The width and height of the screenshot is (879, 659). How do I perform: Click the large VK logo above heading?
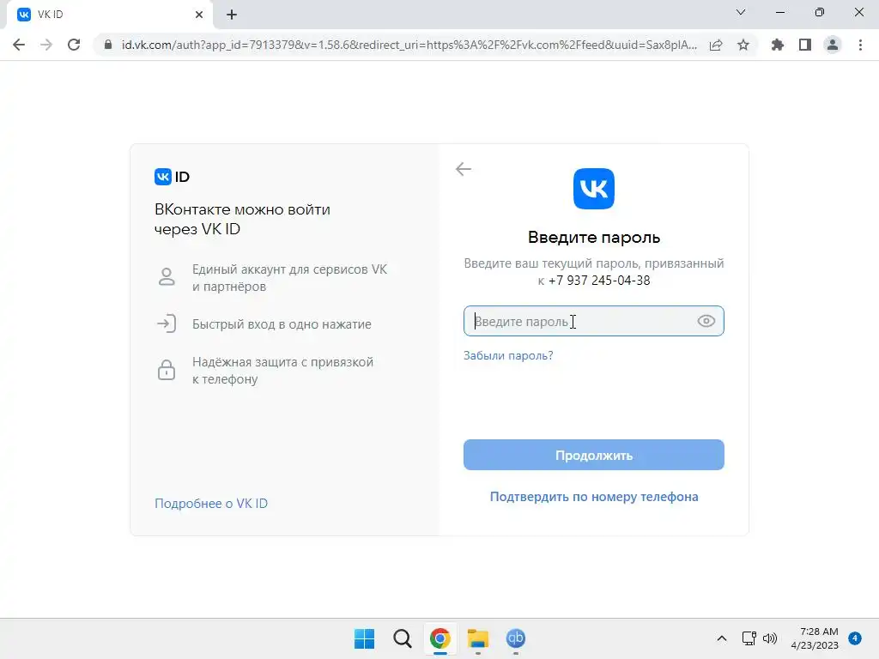click(x=594, y=189)
